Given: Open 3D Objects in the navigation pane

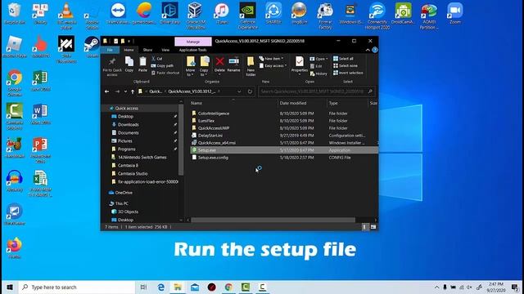Looking at the screenshot, I should [128, 212].
